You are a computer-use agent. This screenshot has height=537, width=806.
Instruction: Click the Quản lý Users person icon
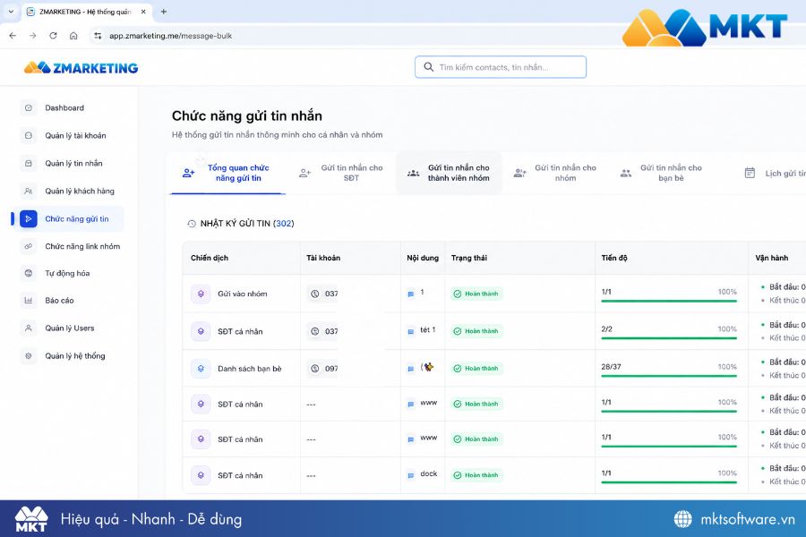tap(29, 328)
